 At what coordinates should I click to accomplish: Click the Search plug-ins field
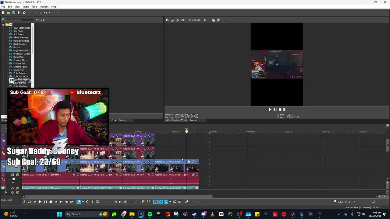pos(19,20)
